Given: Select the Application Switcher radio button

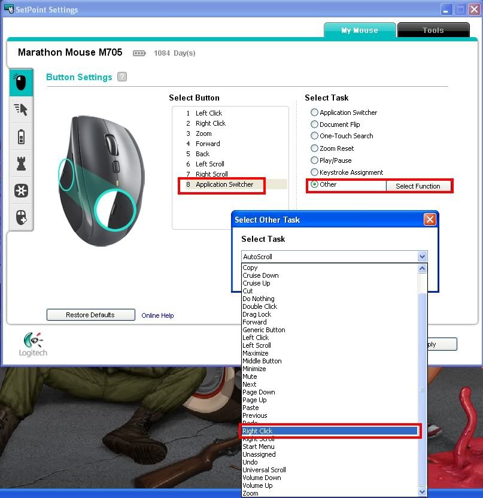Looking at the screenshot, I should (314, 112).
